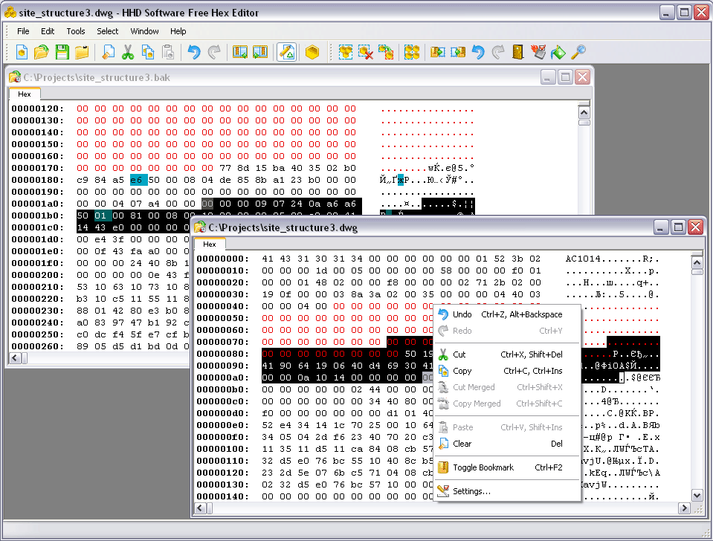
Task: Click the brown door Exit icon
Action: 518,52
